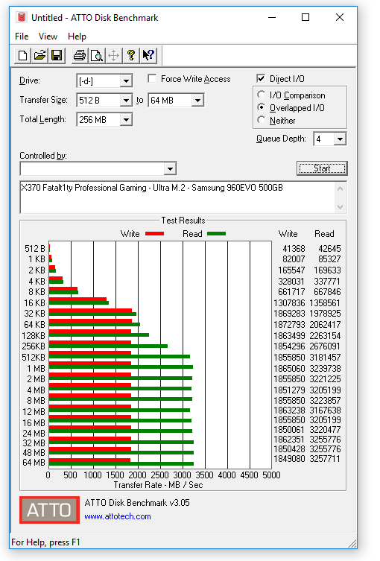Image resolution: width=380 pixels, height=561 pixels.
Task: Close the ATTO Disk Benchmark window
Action: coord(340,17)
